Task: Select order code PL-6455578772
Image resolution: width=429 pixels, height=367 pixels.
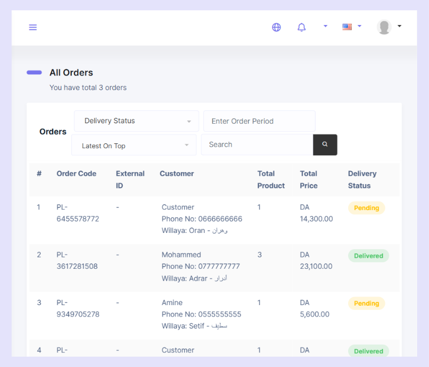Action: click(x=78, y=213)
